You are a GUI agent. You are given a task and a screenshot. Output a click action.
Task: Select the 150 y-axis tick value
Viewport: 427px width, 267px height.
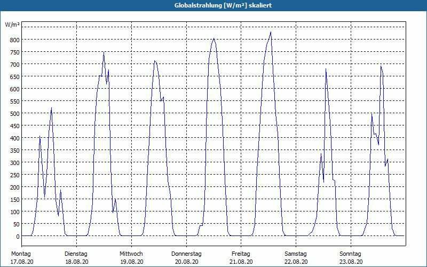point(15,200)
